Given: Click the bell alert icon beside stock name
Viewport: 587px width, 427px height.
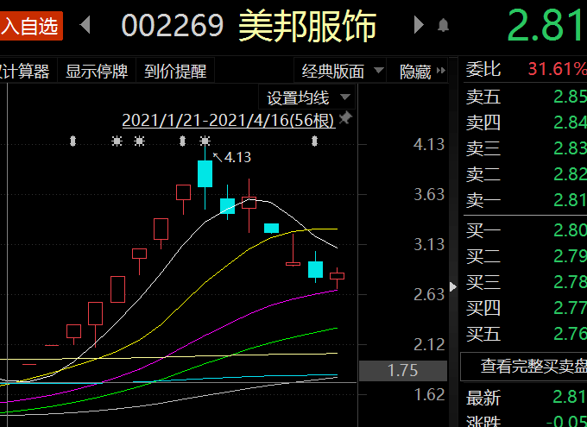Looking at the screenshot, I should coord(444,26).
